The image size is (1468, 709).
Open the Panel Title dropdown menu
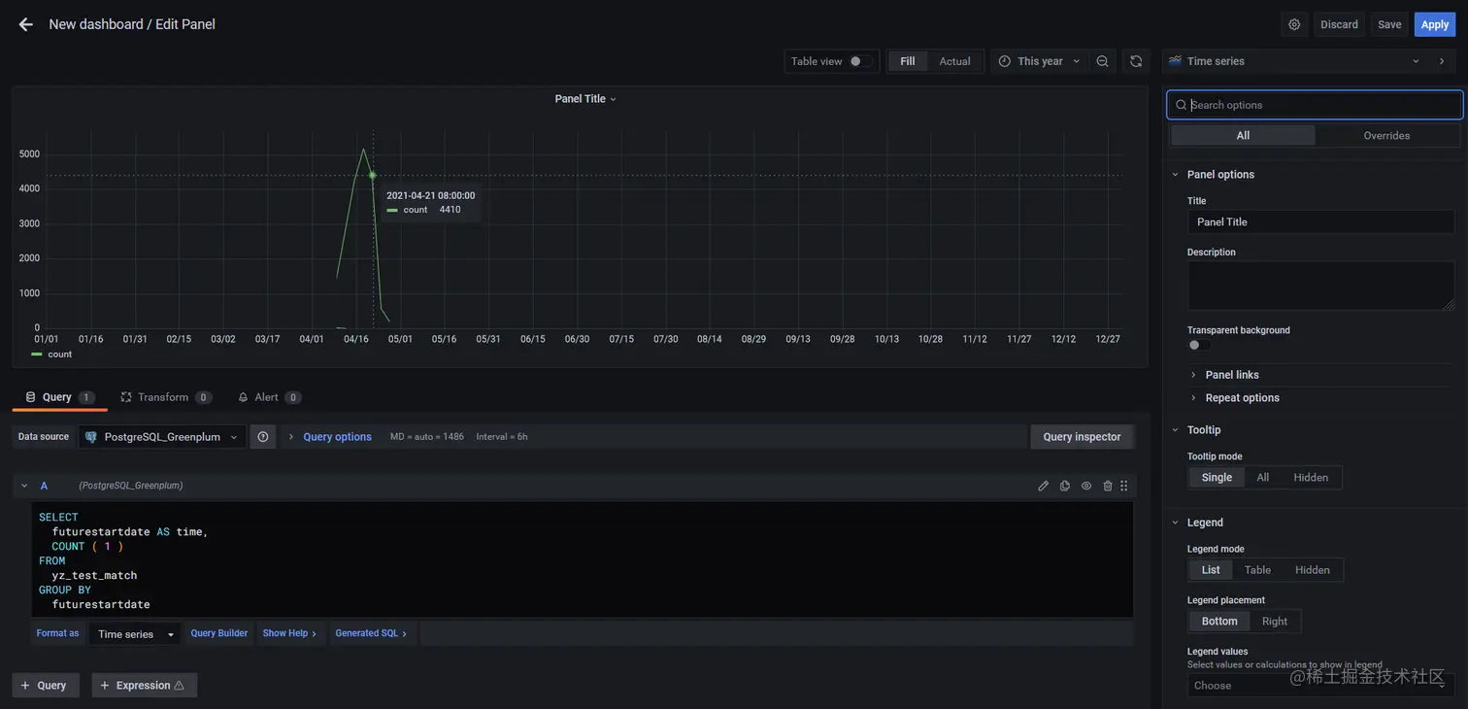point(585,99)
